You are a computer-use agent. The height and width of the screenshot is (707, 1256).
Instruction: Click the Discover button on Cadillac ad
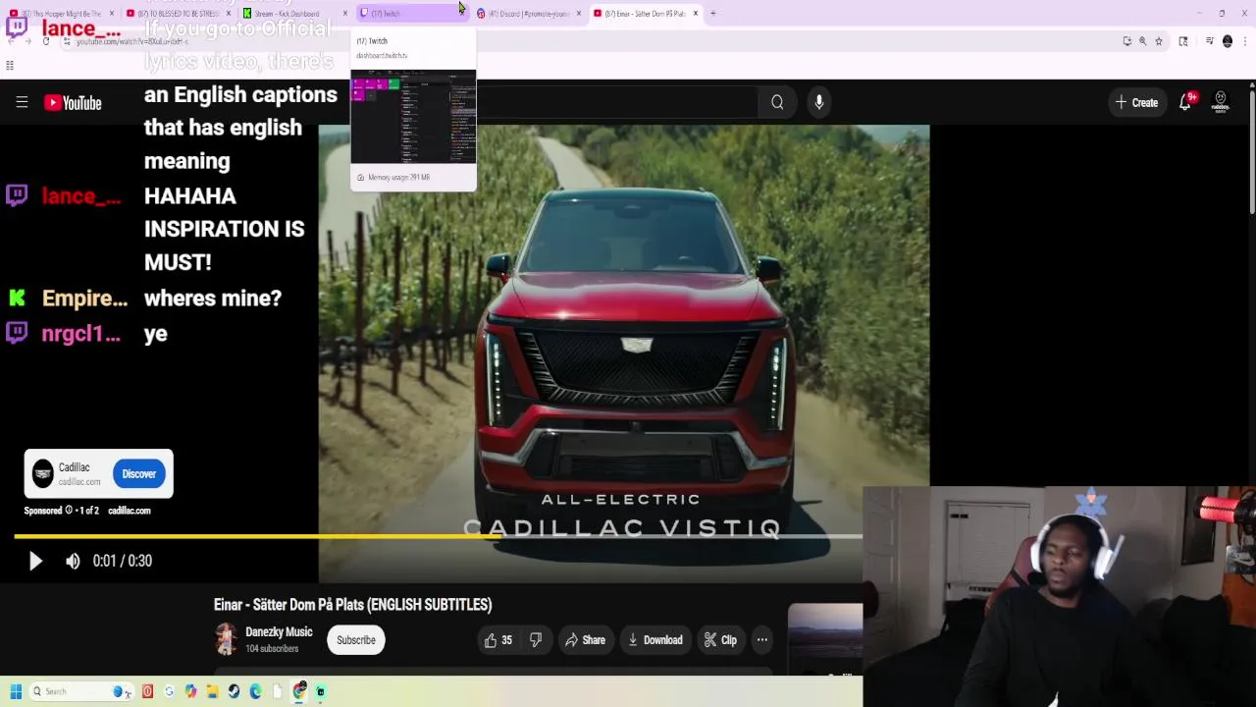pyautogui.click(x=138, y=474)
